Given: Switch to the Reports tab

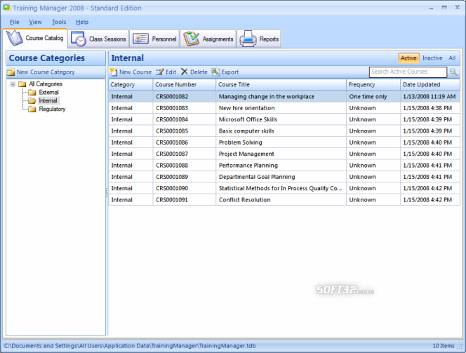Looking at the screenshot, I should [x=259, y=39].
